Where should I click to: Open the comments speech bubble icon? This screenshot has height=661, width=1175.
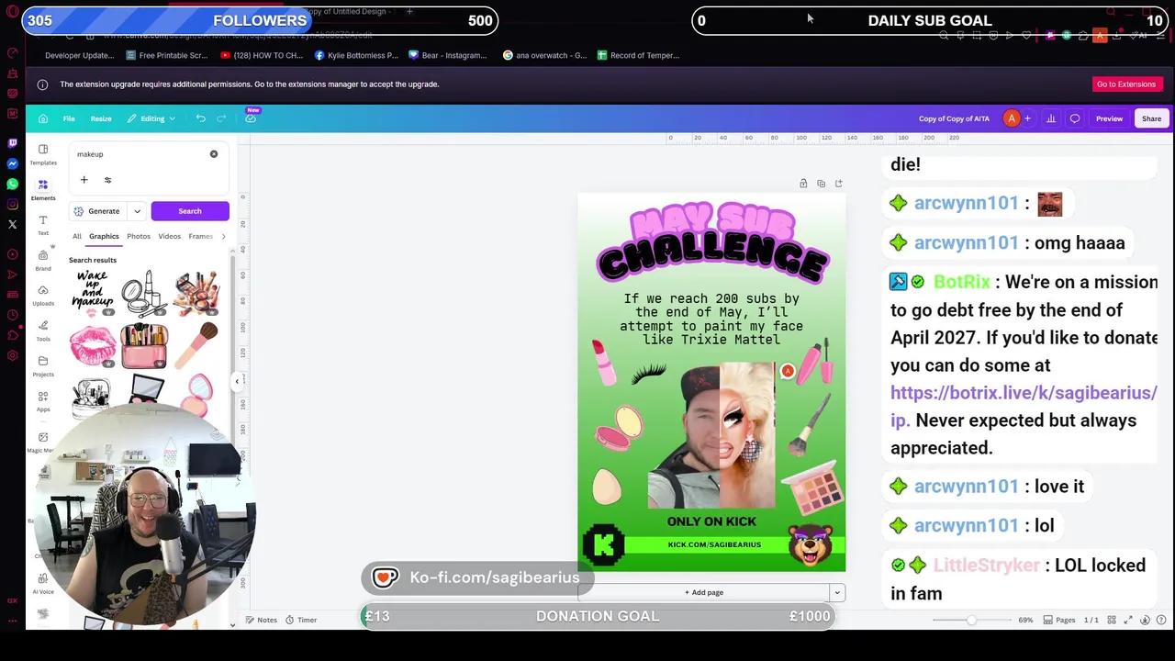[x=1075, y=118]
